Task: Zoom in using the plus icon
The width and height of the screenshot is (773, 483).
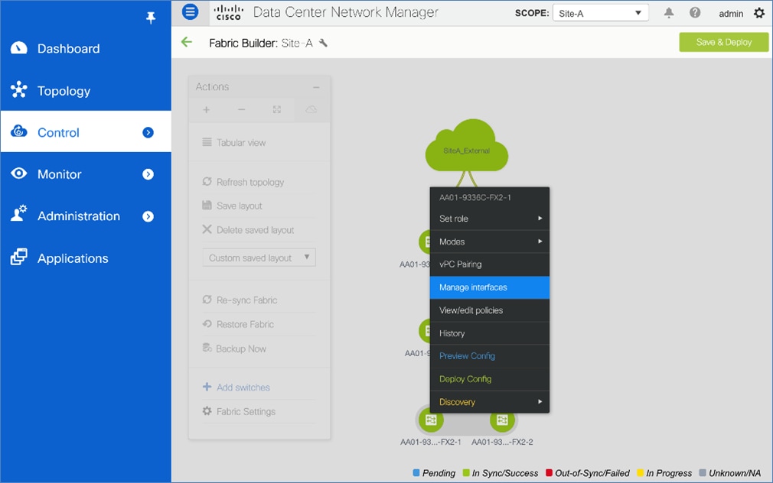Action: (207, 110)
